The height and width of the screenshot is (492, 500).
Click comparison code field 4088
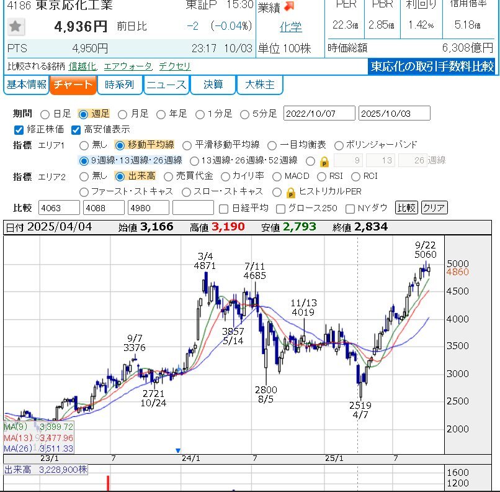click(104, 208)
